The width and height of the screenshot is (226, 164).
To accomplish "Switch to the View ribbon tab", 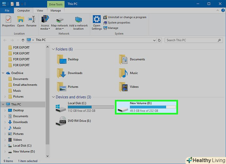I will click(x=40, y=11).
